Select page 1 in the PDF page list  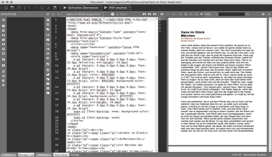(160, 19)
